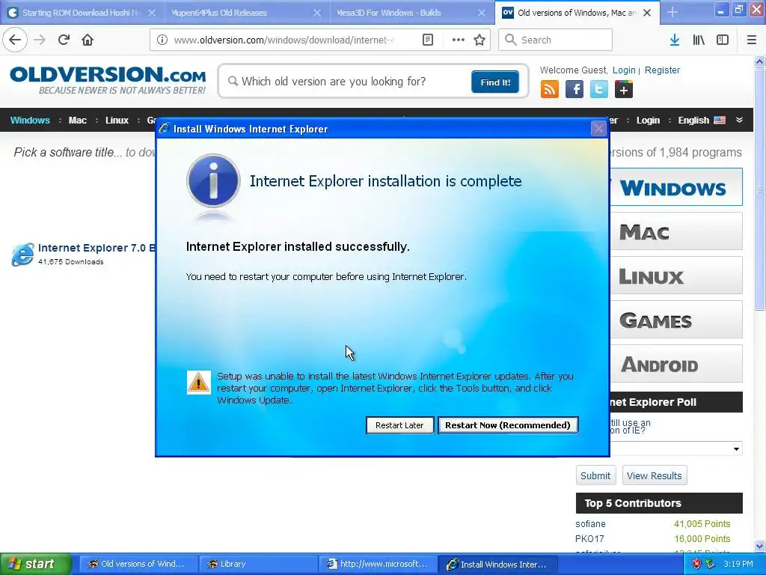
Task: Open the Library bookshelf icon
Action: (x=699, y=40)
